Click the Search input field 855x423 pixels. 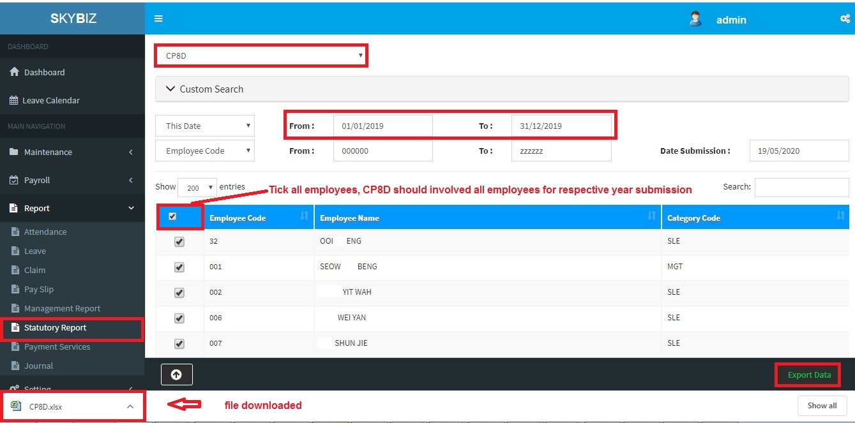(801, 188)
